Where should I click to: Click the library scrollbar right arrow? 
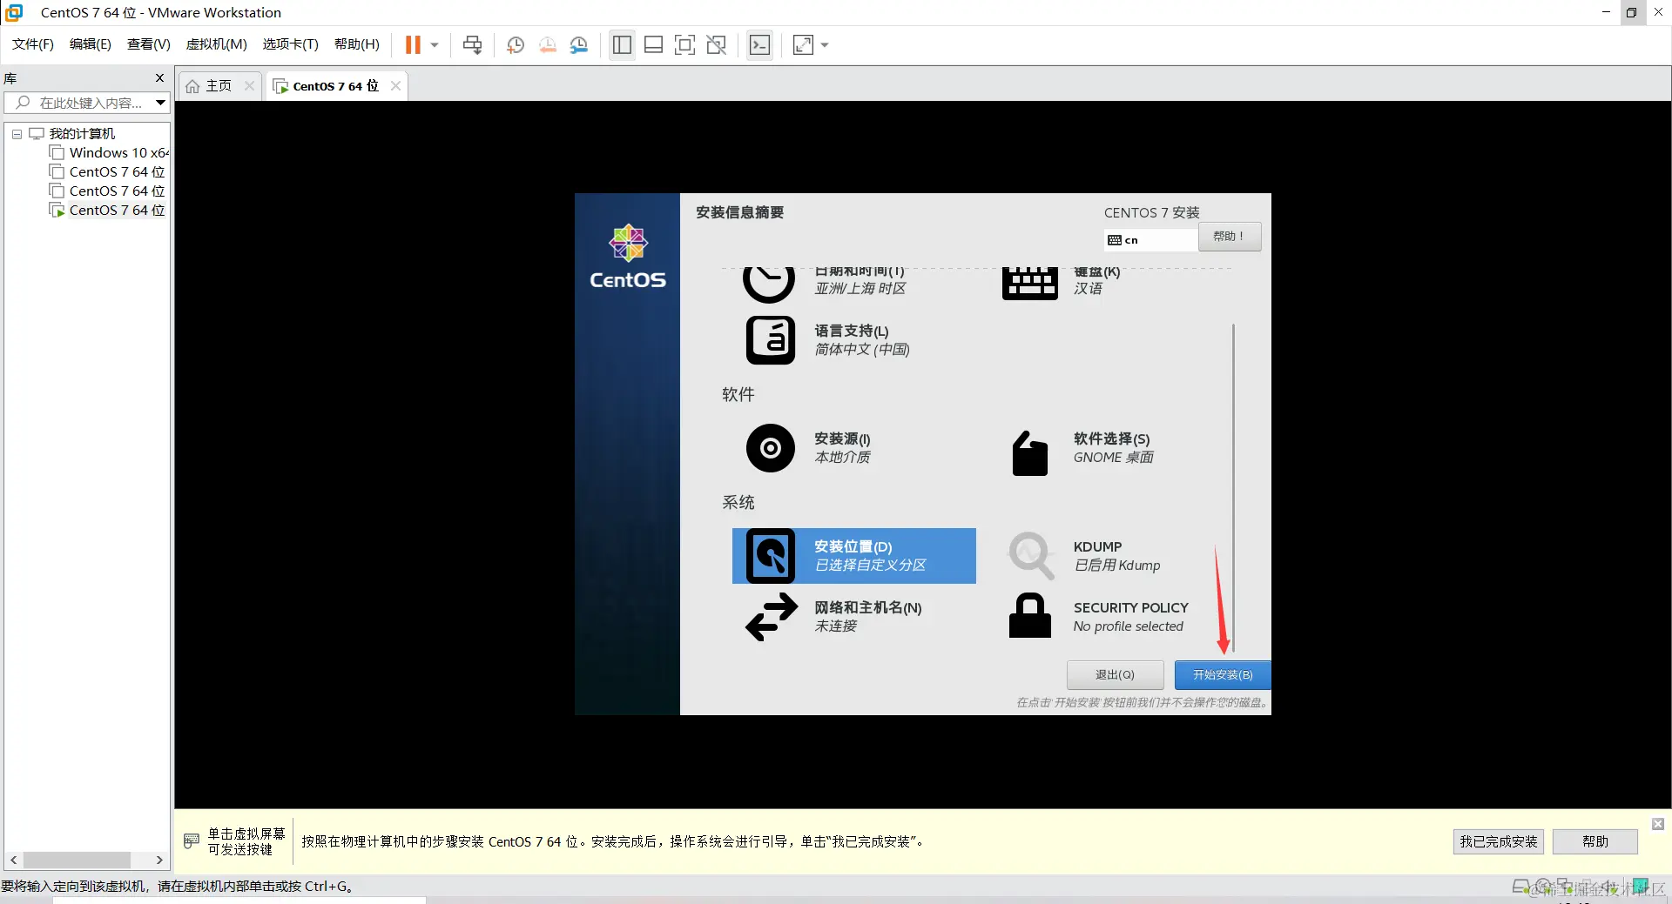[x=159, y=860]
